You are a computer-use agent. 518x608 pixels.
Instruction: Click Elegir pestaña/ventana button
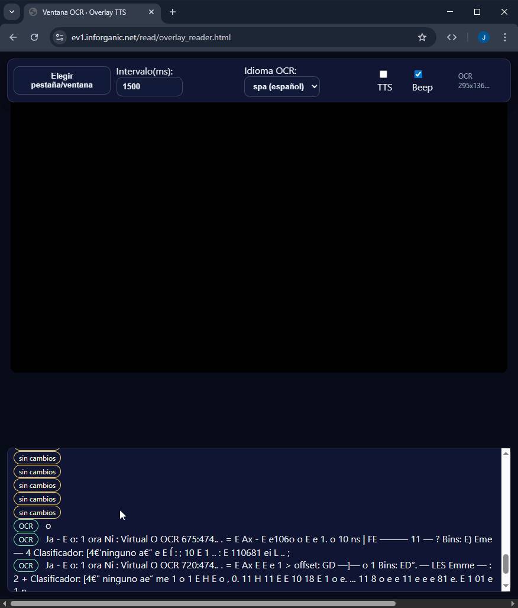coord(62,80)
